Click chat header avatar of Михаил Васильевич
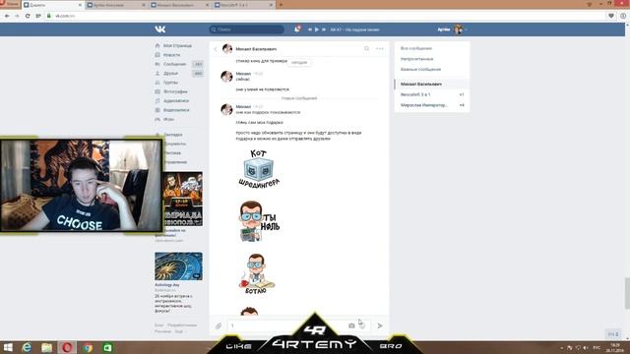 click(227, 49)
